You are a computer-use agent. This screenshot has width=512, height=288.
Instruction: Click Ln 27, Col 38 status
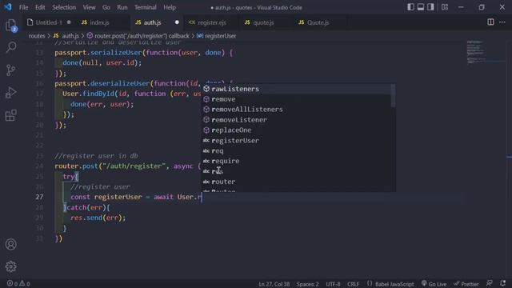[274, 284]
